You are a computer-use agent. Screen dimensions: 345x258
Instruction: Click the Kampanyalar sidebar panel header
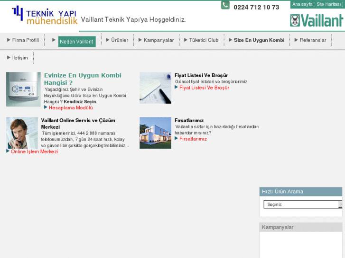tap(301, 227)
